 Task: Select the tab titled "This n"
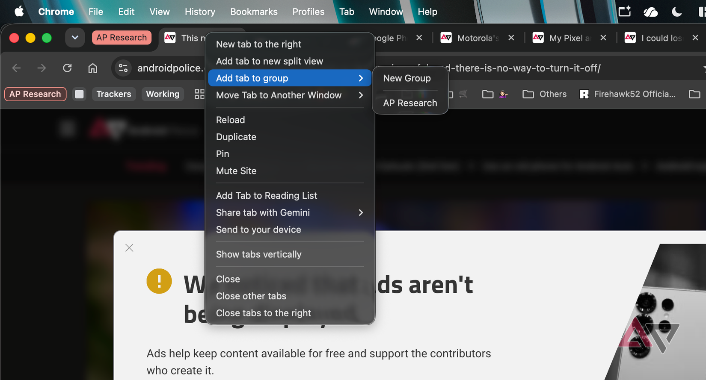coord(184,38)
